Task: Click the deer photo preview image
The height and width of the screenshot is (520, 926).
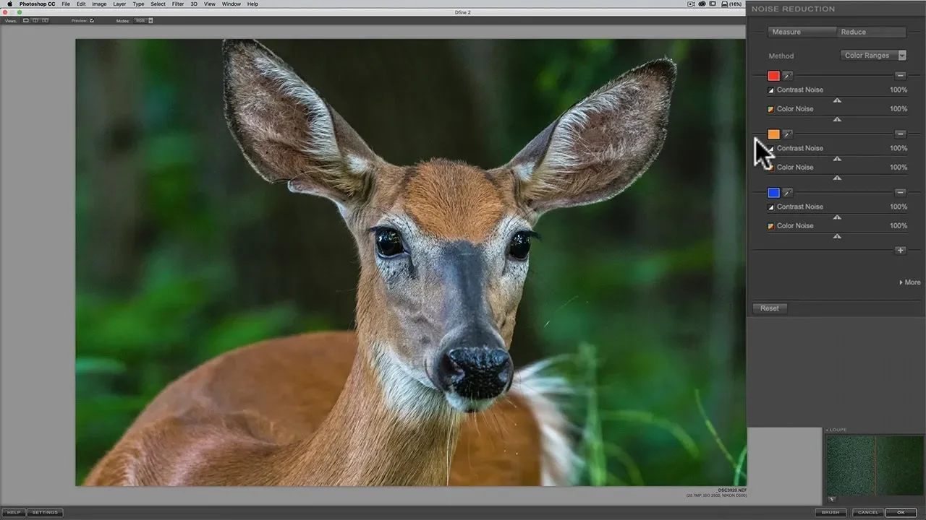Action: pyautogui.click(x=411, y=262)
